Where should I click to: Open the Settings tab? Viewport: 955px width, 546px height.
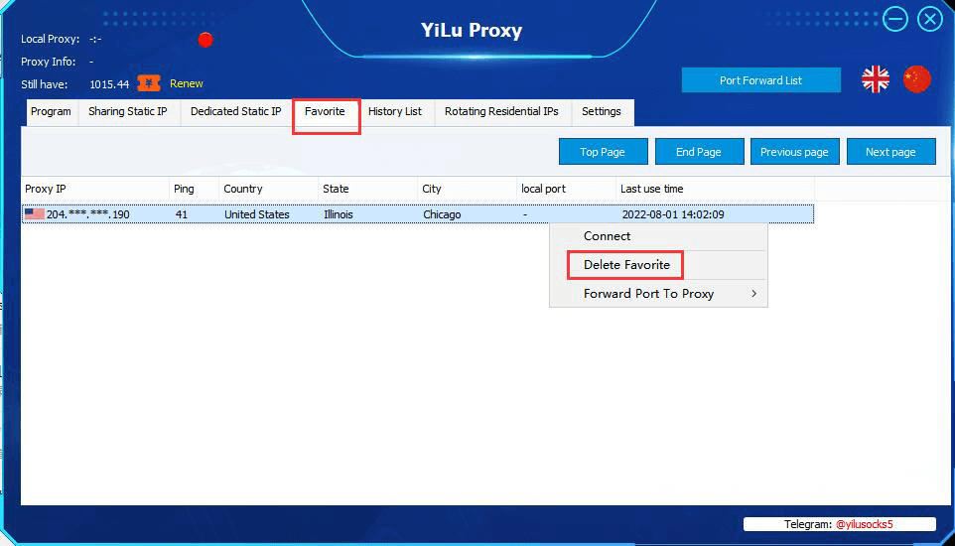[602, 112]
